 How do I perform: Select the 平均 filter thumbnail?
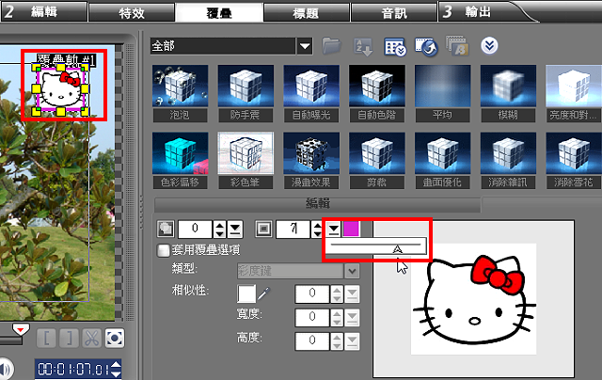pos(443,86)
